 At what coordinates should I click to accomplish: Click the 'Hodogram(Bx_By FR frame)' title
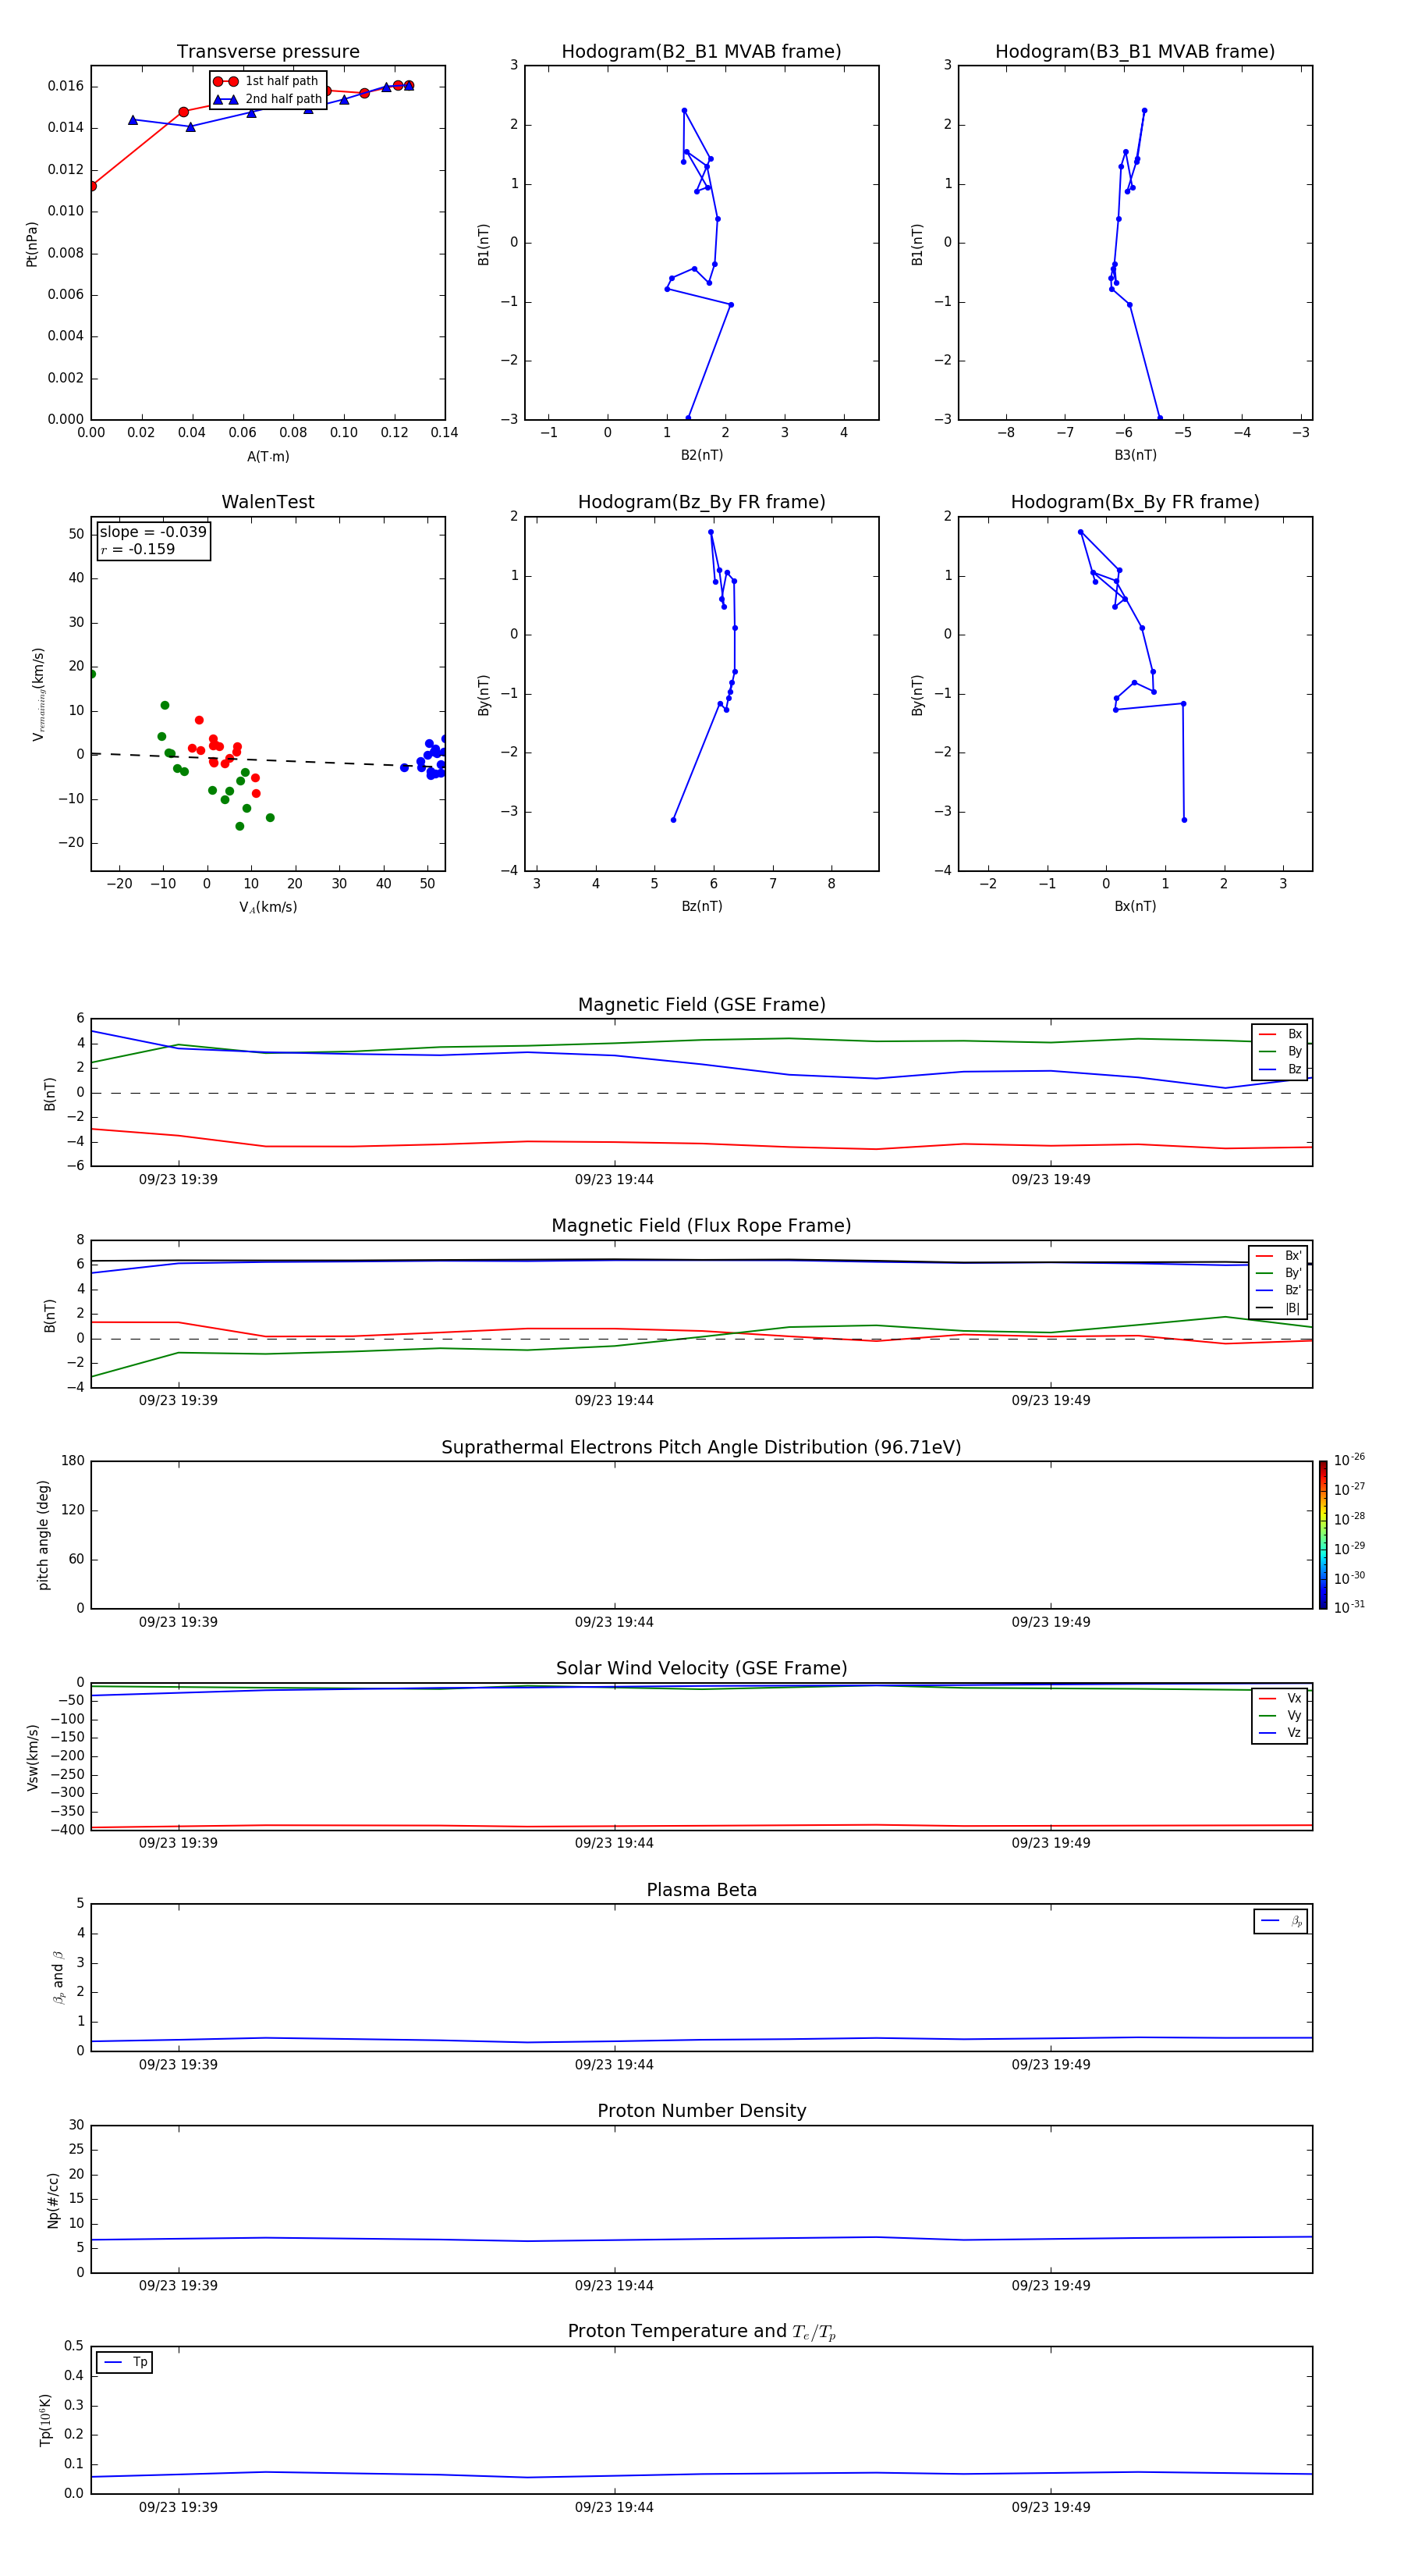point(1135,502)
